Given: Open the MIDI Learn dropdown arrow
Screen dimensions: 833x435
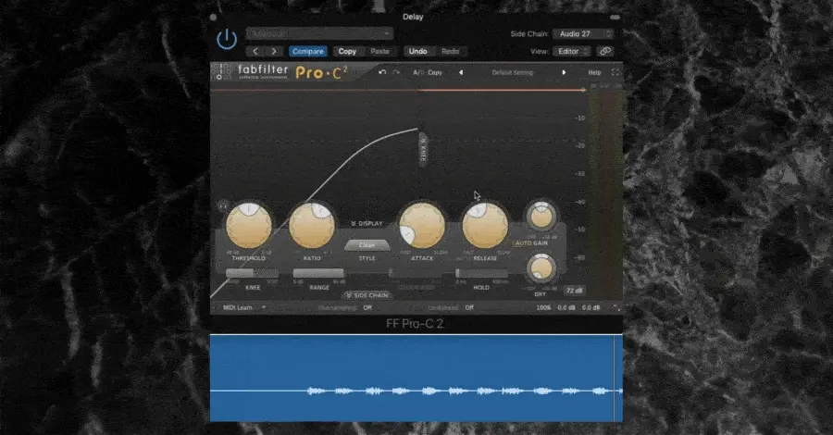Looking at the screenshot, I should (x=264, y=307).
